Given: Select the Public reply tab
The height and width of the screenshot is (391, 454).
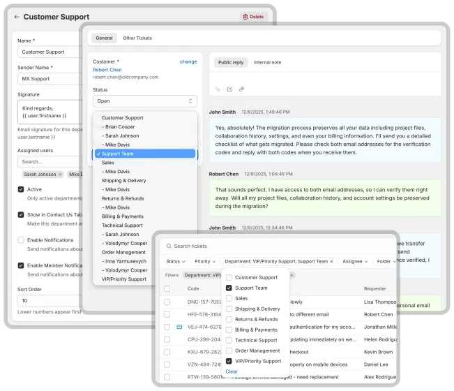Looking at the screenshot, I should point(231,62).
